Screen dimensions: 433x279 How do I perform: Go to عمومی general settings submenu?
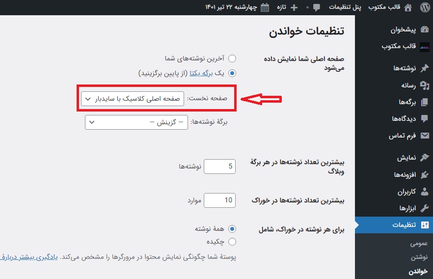click(x=419, y=244)
